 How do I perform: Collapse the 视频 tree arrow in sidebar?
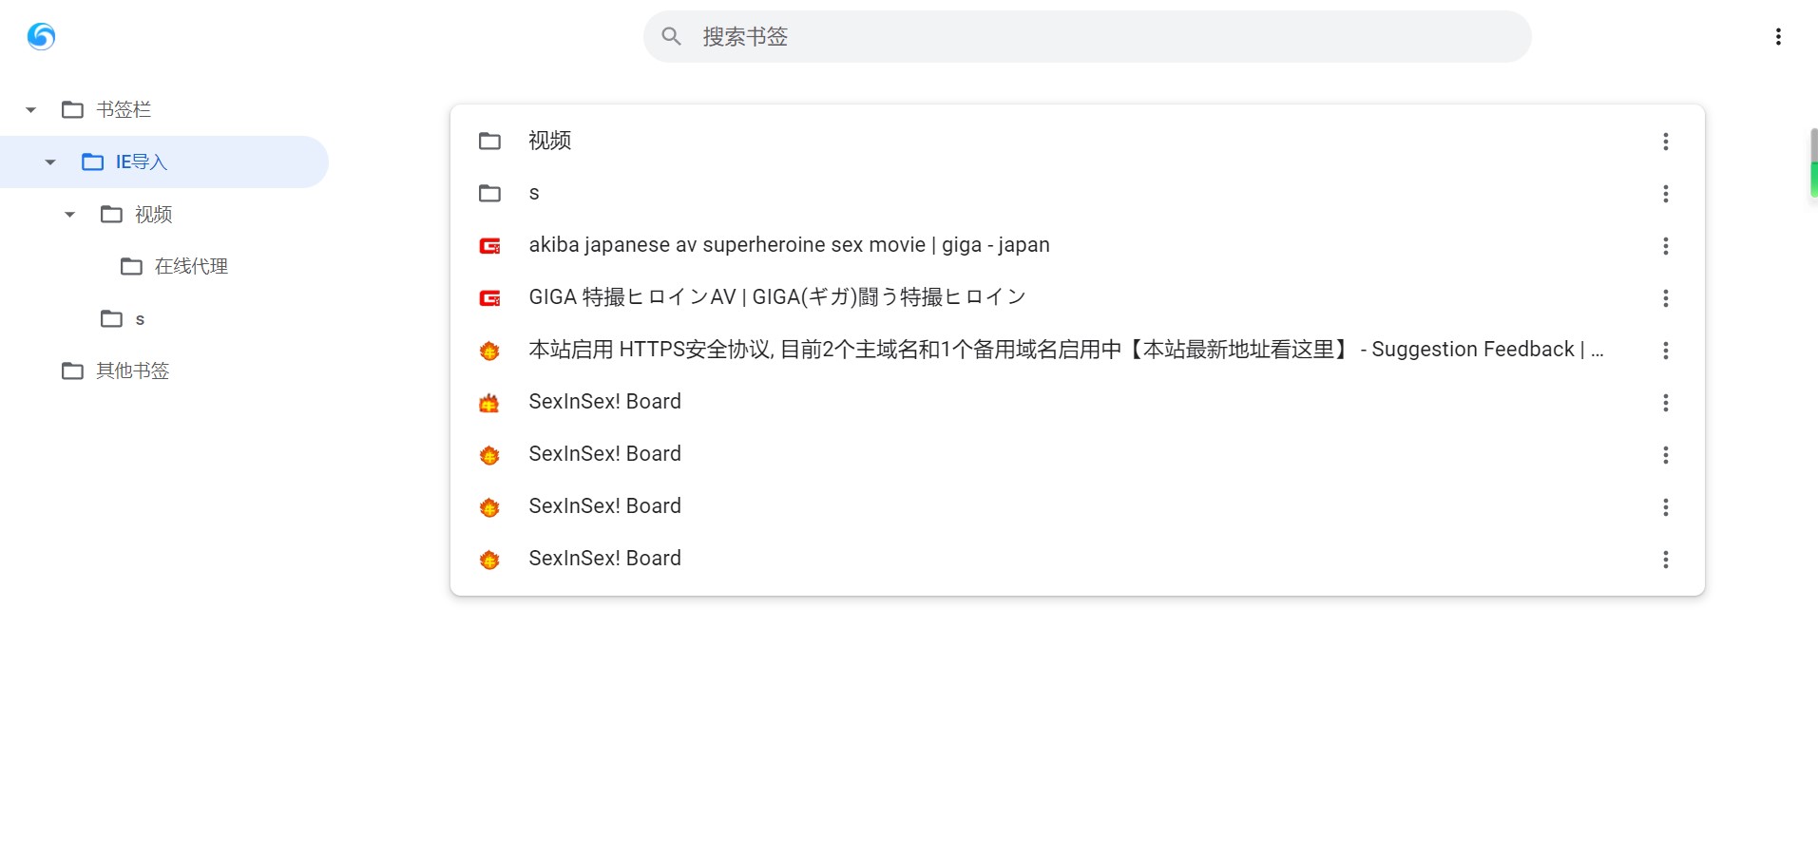[69, 215]
